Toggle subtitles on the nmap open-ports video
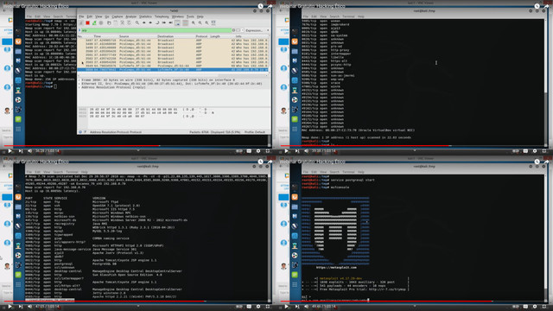Viewport: 553px width, 311px height. pos(525,151)
